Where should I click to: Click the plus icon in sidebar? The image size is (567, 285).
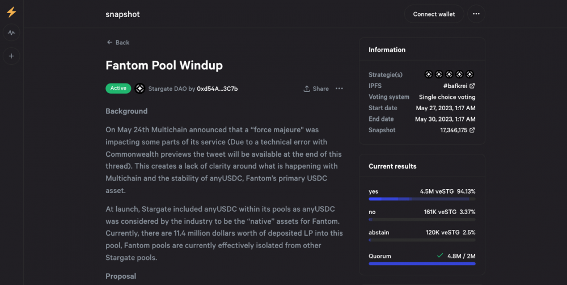(11, 56)
